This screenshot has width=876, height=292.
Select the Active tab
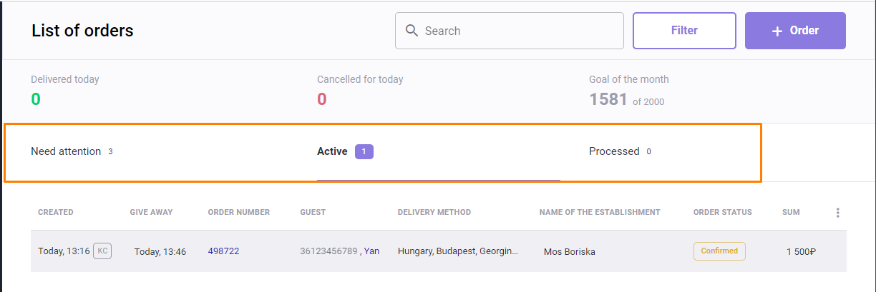332,151
